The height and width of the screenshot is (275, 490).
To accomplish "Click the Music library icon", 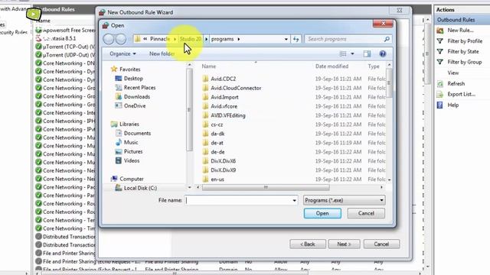I will click(x=119, y=142).
